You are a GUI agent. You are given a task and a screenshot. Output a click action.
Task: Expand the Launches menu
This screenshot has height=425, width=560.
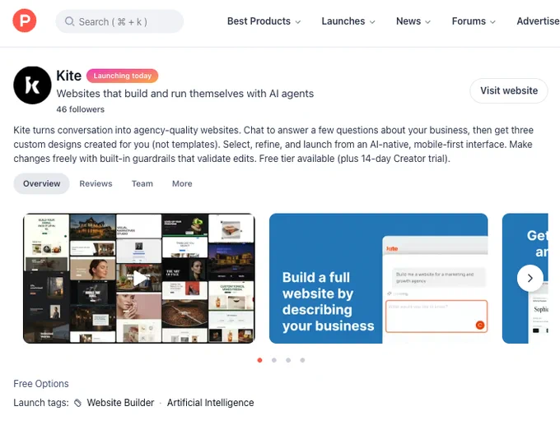(x=348, y=21)
